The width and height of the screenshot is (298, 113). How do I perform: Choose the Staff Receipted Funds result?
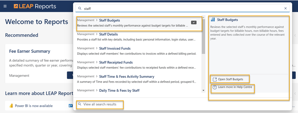pyautogui.click(x=116, y=62)
